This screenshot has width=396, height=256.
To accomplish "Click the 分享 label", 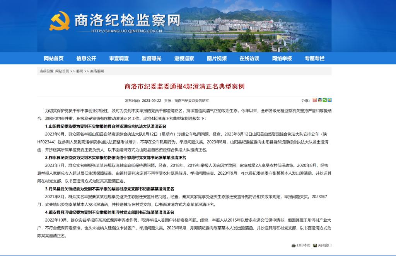I will tap(305, 101).
